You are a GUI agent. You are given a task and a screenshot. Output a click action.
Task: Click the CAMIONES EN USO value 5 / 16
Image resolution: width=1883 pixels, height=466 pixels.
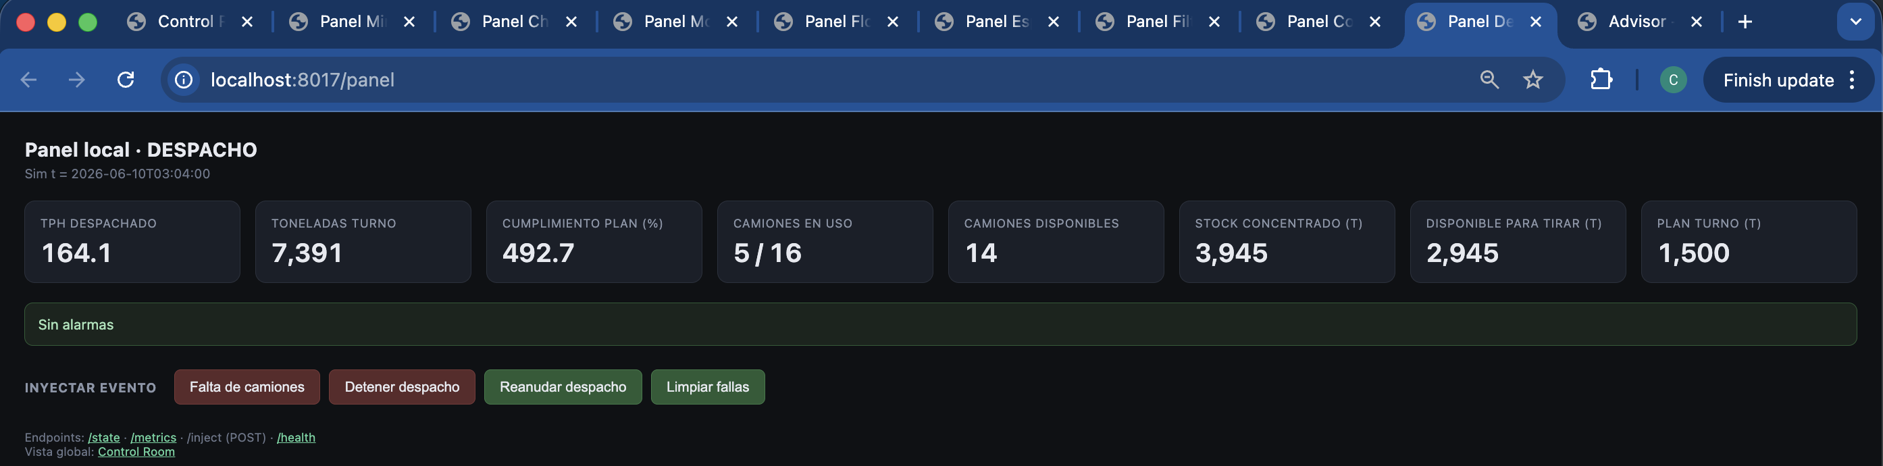[x=767, y=253]
